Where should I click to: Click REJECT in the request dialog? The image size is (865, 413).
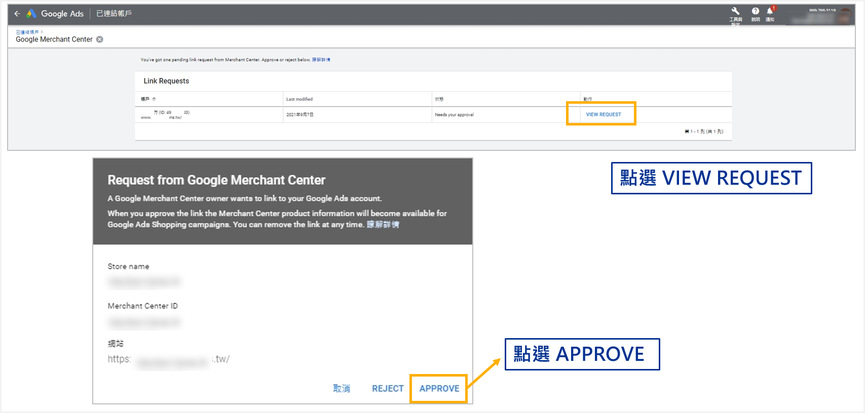pos(388,389)
